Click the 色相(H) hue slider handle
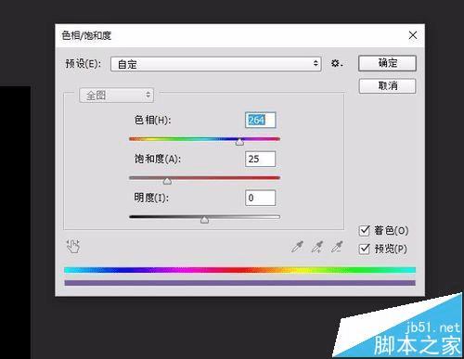Viewport: 464px width, 359px height. pyautogui.click(x=239, y=142)
